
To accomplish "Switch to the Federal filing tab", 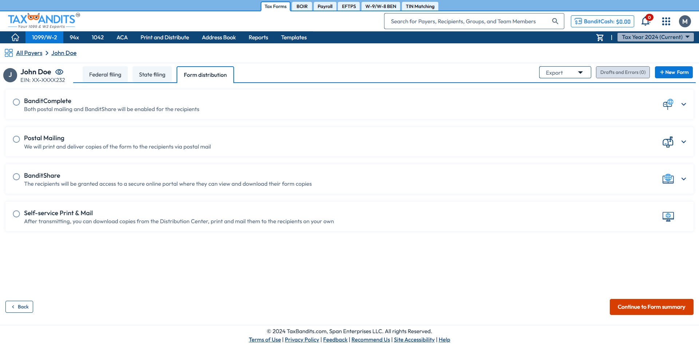I will [x=105, y=75].
